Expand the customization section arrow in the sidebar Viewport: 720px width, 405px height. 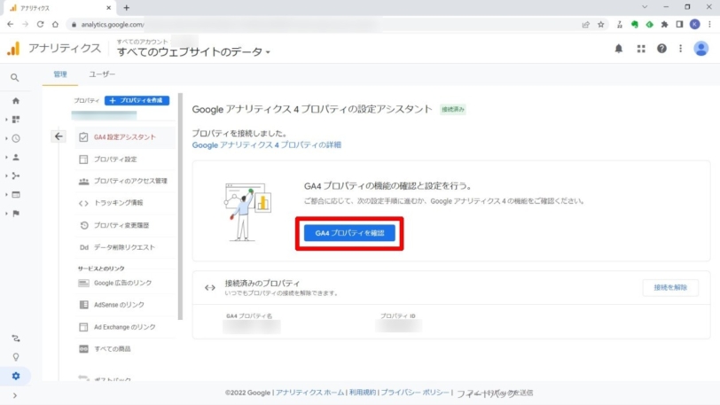tap(6, 120)
